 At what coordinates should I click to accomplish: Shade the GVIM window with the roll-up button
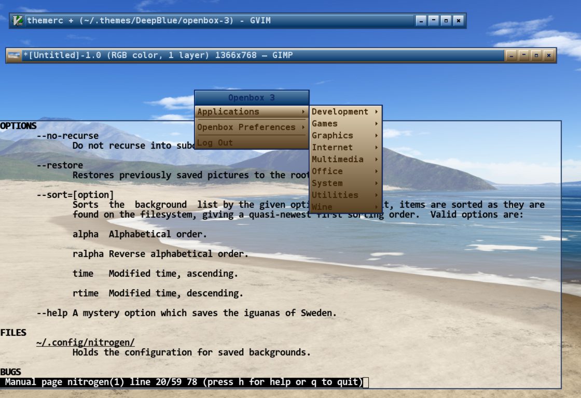pyautogui.click(x=434, y=21)
